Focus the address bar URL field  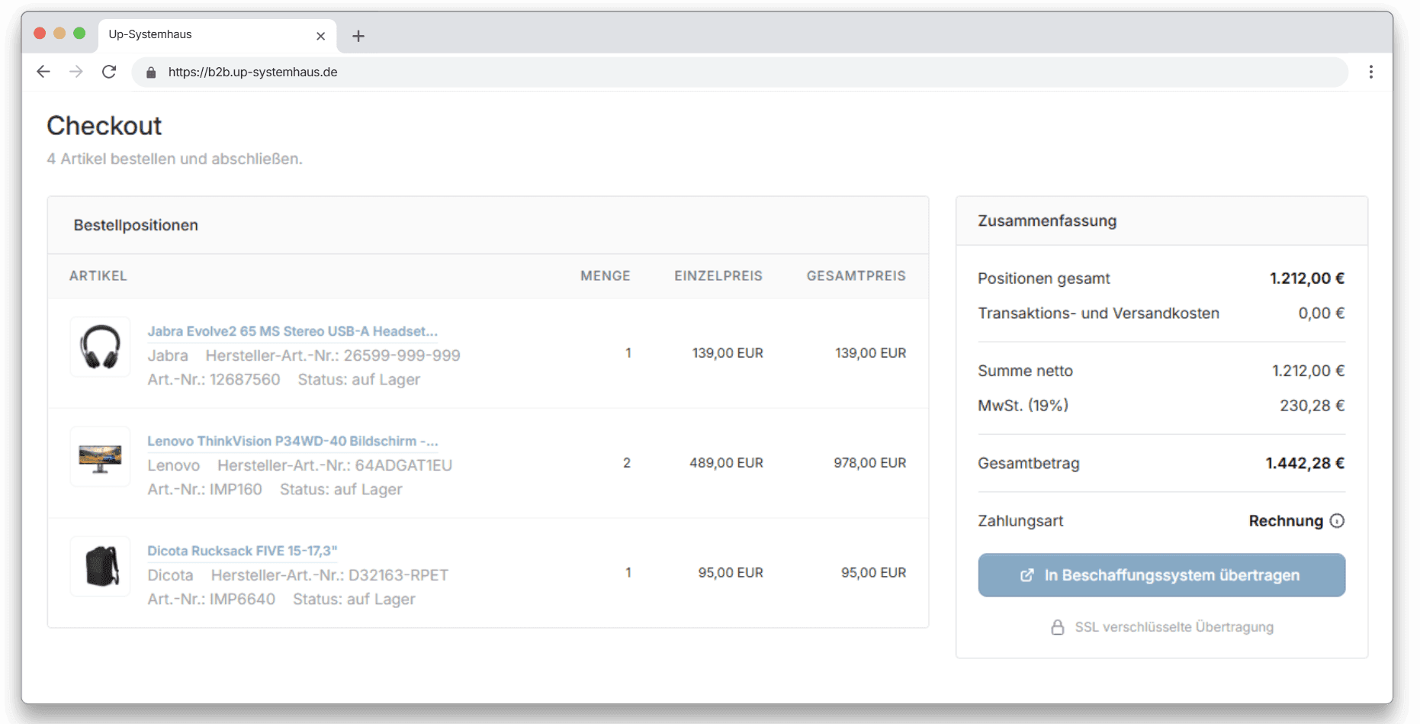[x=740, y=72]
